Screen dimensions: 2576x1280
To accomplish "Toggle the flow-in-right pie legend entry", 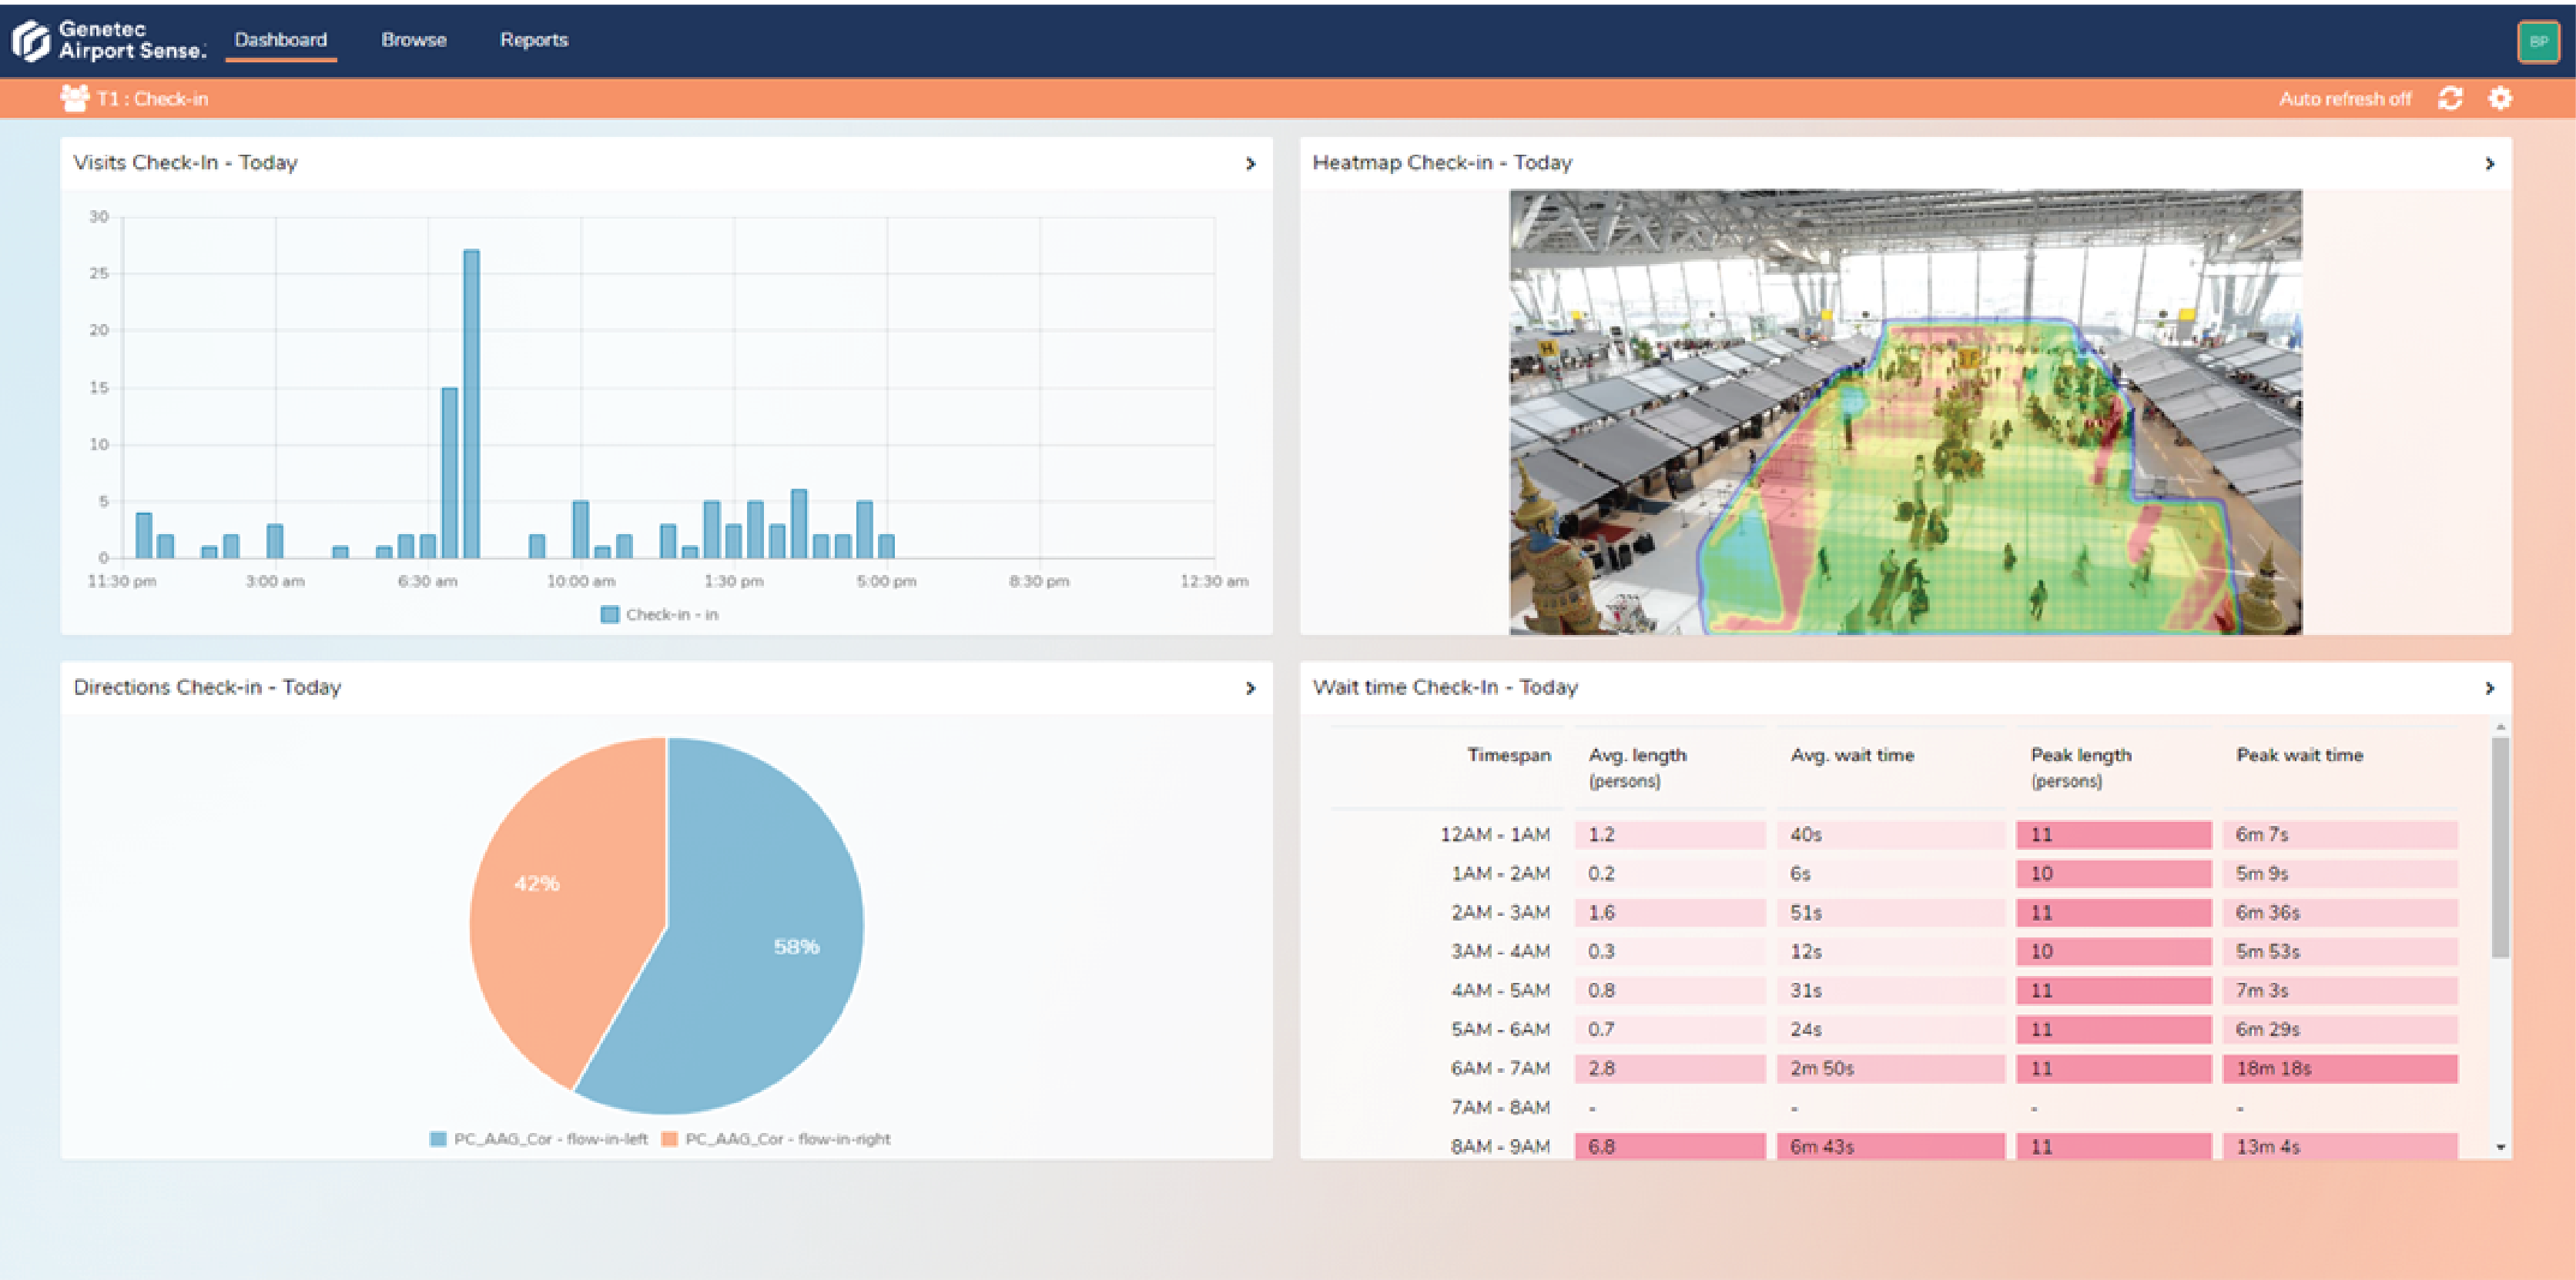I will pos(776,1139).
